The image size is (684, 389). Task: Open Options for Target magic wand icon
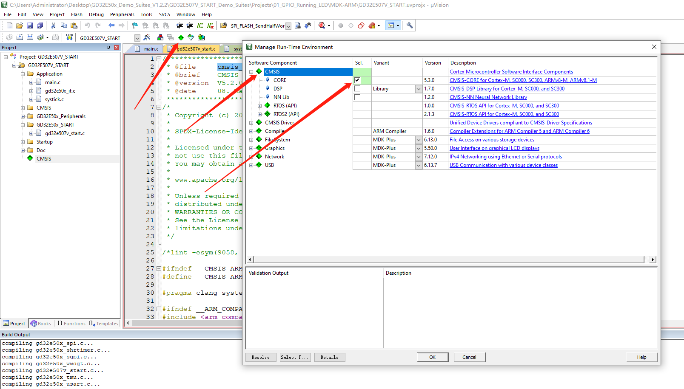[147, 37]
